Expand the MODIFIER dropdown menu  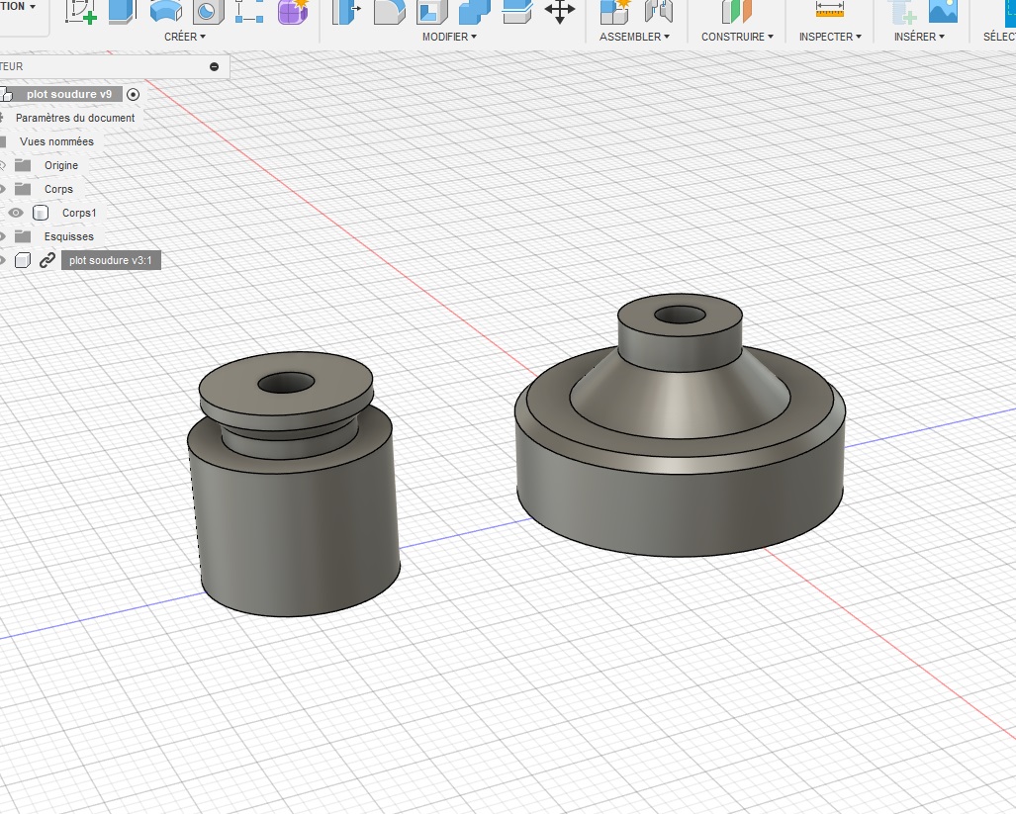click(x=449, y=37)
